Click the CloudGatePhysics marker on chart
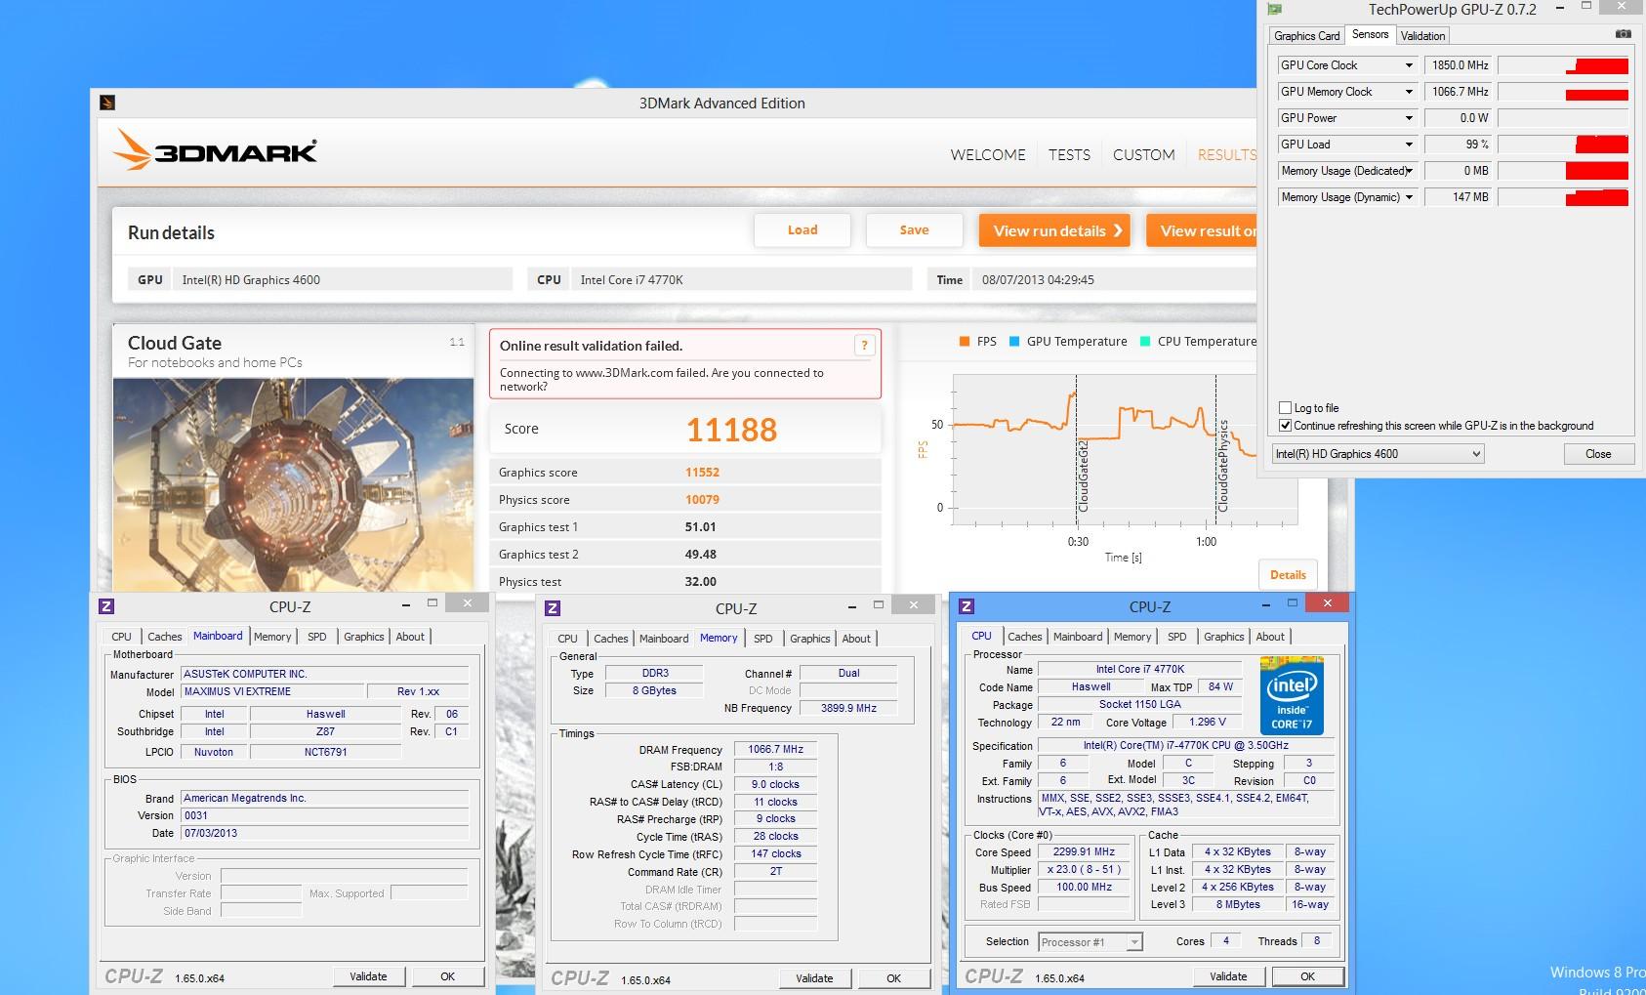Viewport: 1646px width, 995px height. tap(1223, 466)
